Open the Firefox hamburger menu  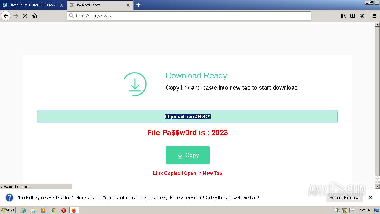tap(374, 16)
